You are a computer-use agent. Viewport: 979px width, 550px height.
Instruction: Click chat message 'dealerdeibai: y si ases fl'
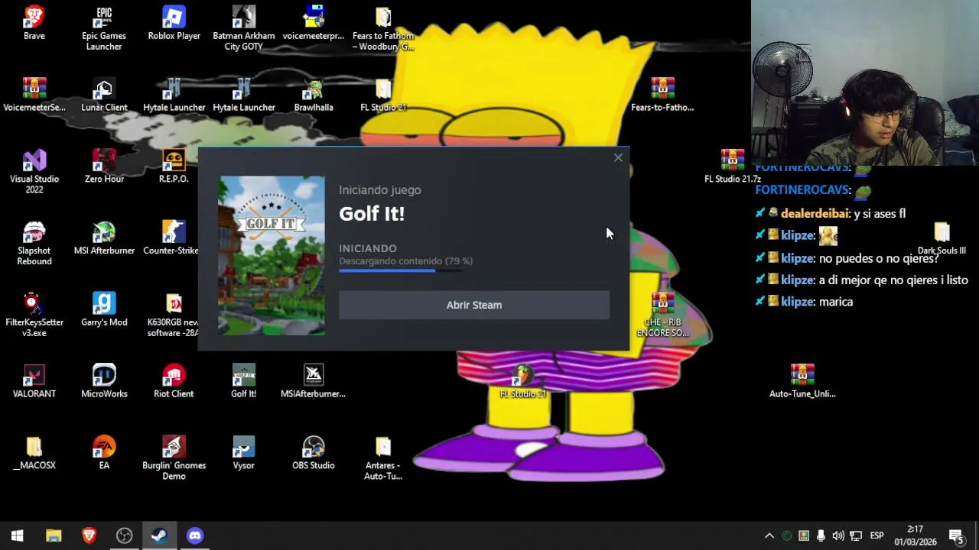(x=831, y=213)
